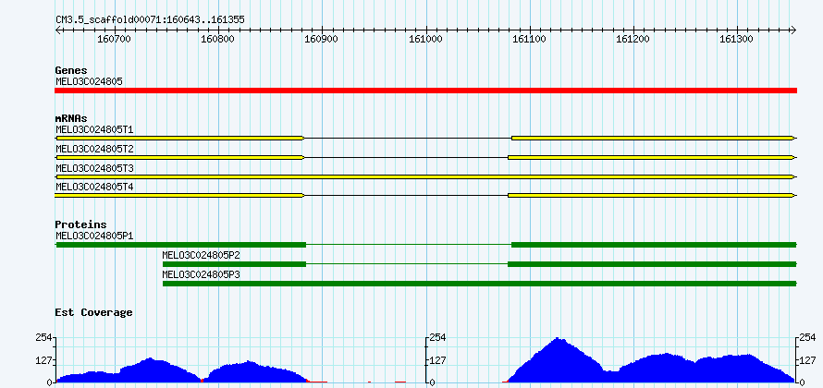Click the 127 label on the left coverage axis

click(x=43, y=360)
